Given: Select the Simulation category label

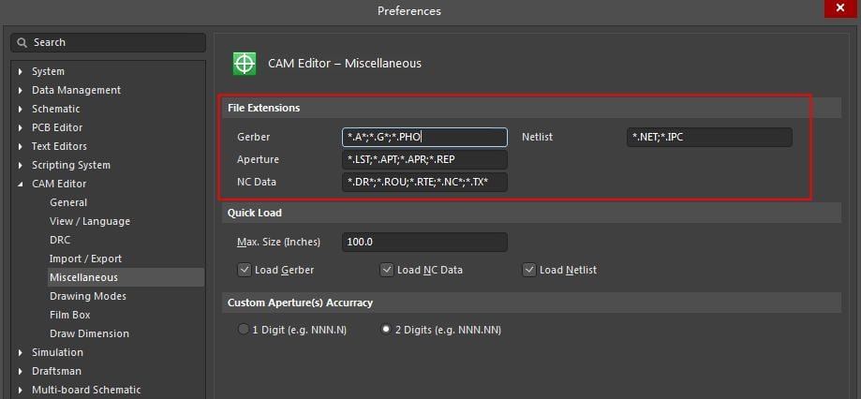Looking at the screenshot, I should pyautogui.click(x=57, y=352).
